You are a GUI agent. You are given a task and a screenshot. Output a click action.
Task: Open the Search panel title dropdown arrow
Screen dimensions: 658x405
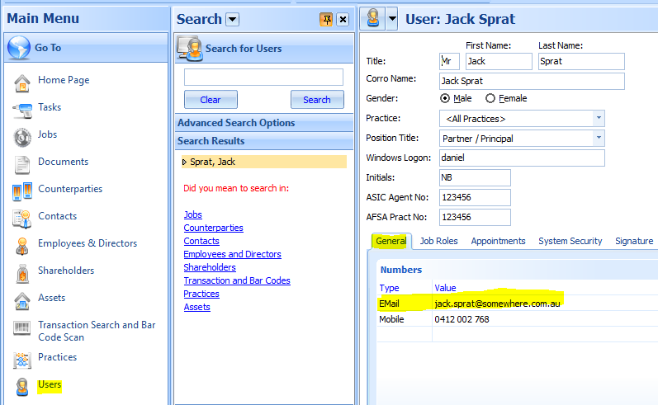click(x=232, y=19)
